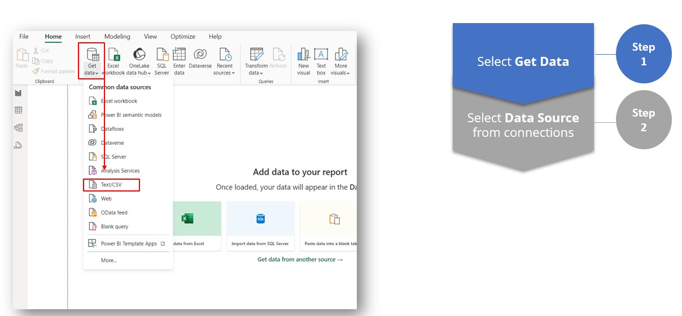Click Get data from another source link
The width and height of the screenshot is (682, 316).
tap(300, 259)
